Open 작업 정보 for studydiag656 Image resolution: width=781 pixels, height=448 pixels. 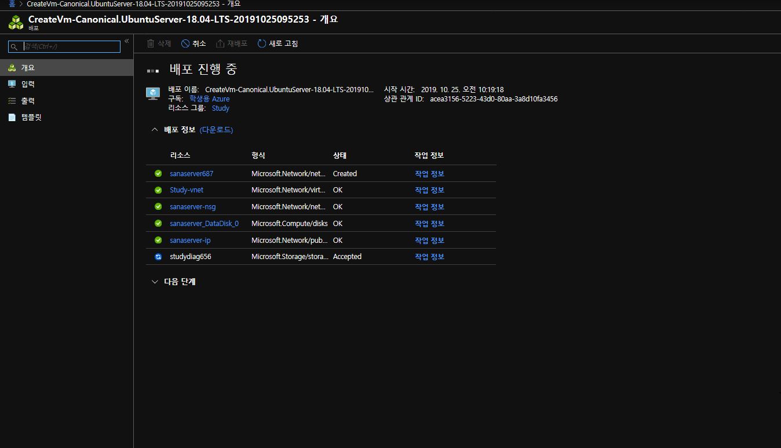429,257
